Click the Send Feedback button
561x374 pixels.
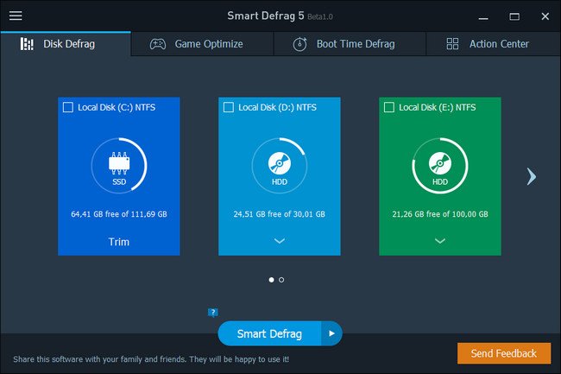tap(504, 353)
